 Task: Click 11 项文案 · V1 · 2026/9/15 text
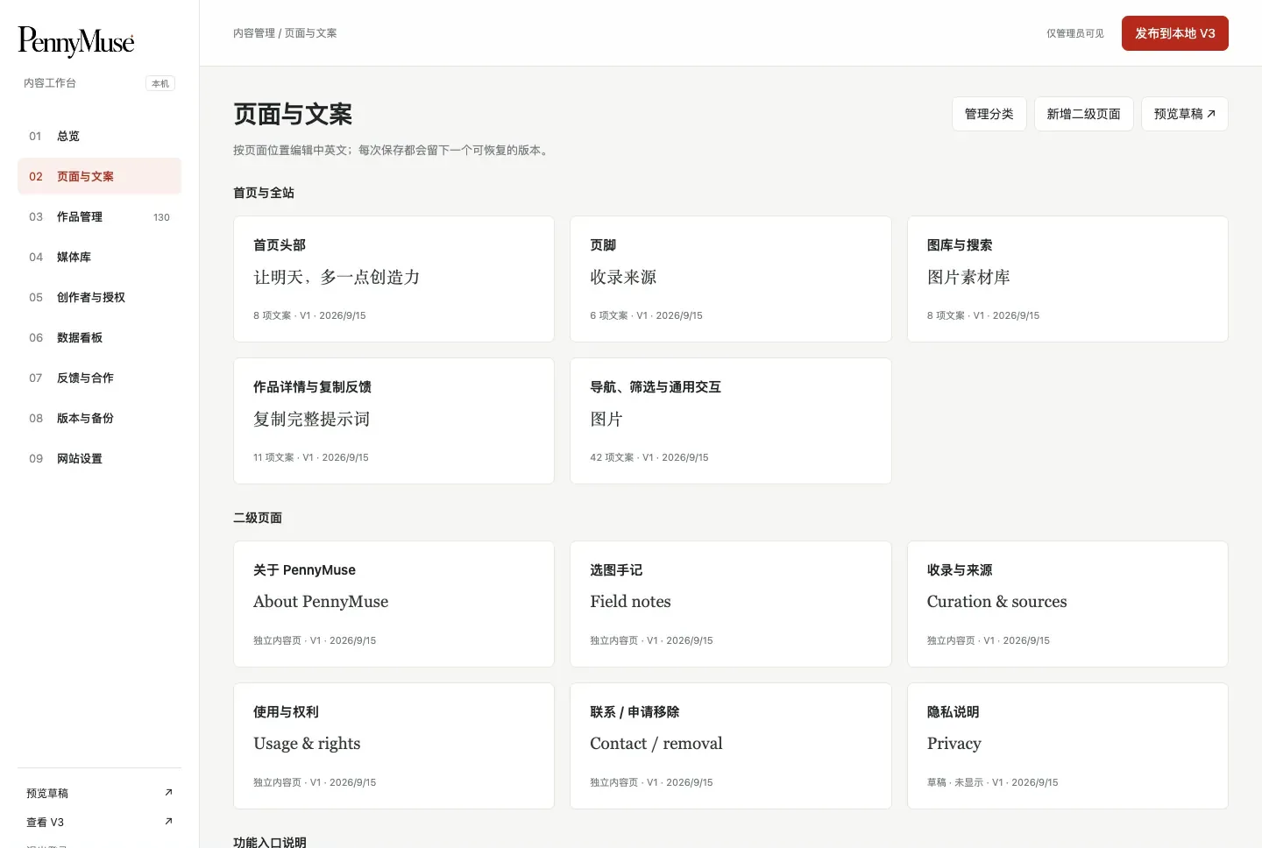[x=311, y=457]
